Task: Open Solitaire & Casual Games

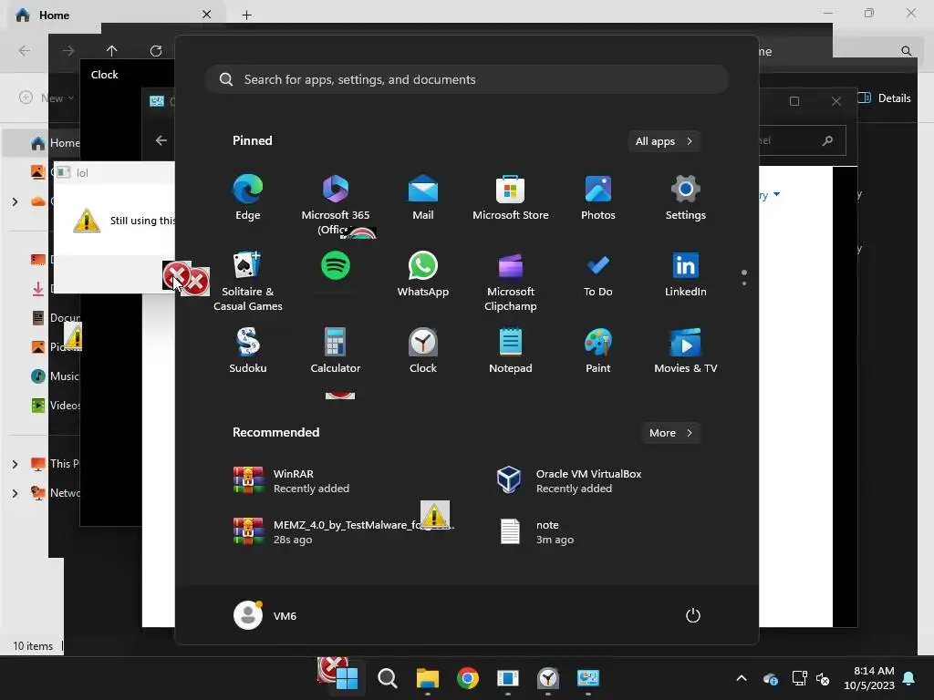Action: 248,282
